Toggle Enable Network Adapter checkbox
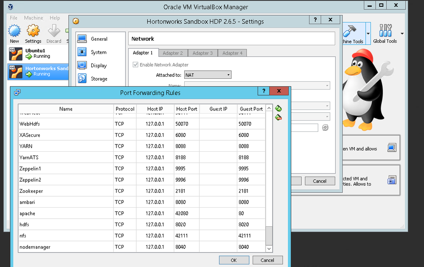This screenshot has width=424, height=267. click(136, 65)
